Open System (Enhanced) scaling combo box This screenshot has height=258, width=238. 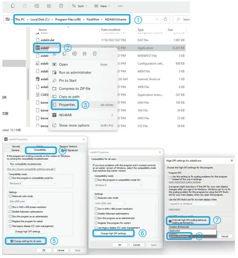pyautogui.click(x=193, y=227)
